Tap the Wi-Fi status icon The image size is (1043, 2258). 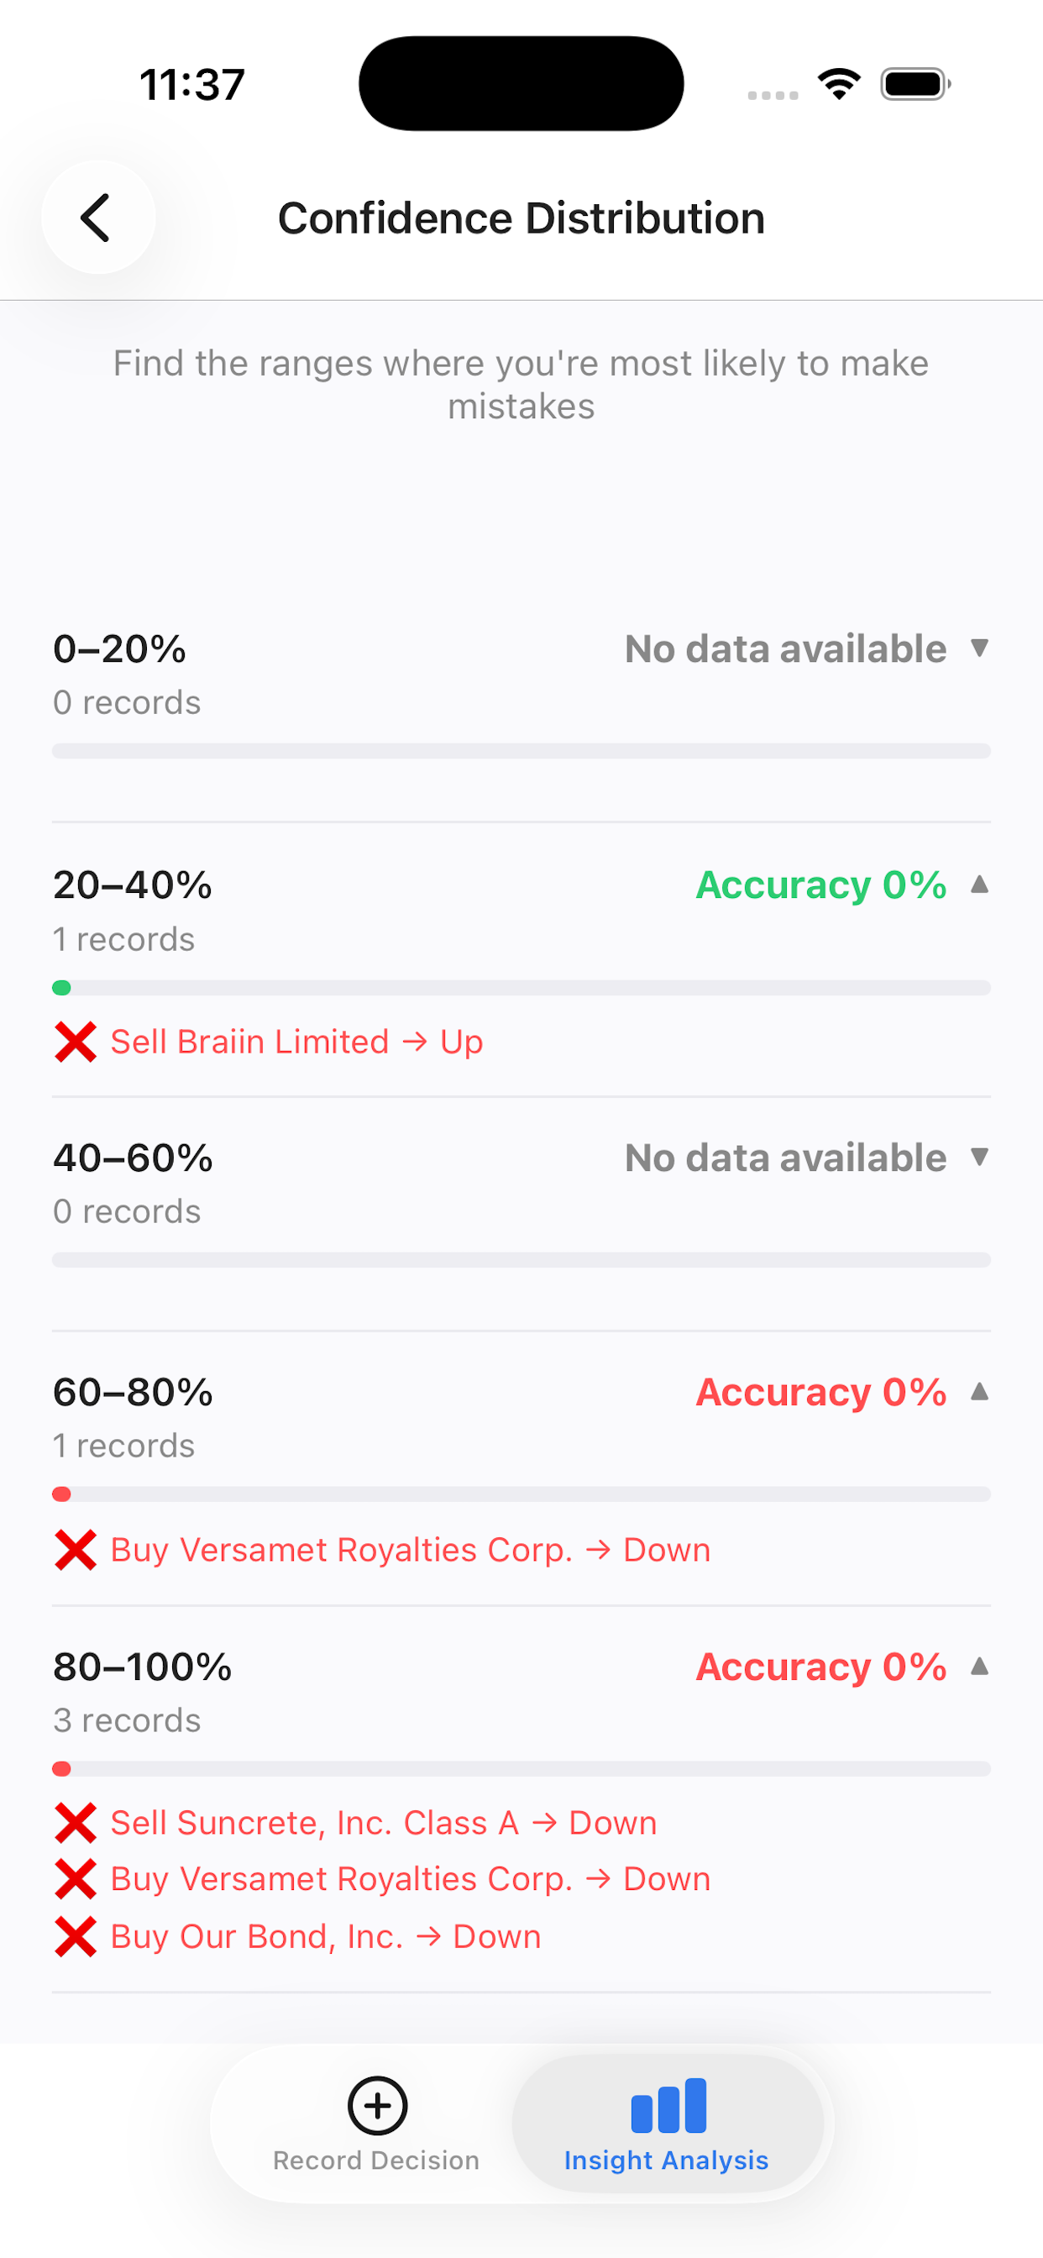839,84
